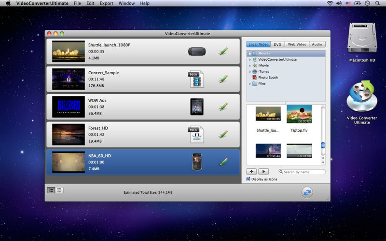386x241 pixels.
Task: Edit Shuttle_launch_1080P with its pencil icon
Action: point(223,52)
